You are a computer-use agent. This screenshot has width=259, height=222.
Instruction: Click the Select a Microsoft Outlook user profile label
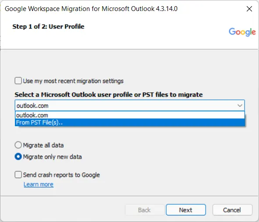[109, 95]
